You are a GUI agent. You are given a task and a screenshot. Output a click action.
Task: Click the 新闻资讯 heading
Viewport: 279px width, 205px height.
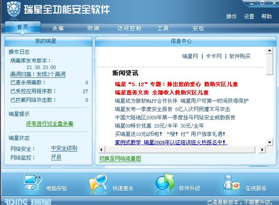click(125, 73)
